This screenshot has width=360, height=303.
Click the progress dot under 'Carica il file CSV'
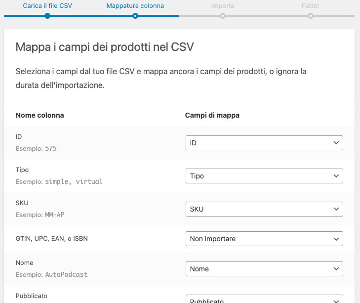(x=47, y=16)
